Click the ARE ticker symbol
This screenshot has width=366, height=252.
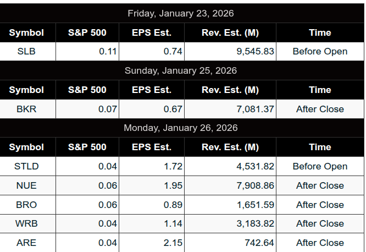click(x=26, y=243)
